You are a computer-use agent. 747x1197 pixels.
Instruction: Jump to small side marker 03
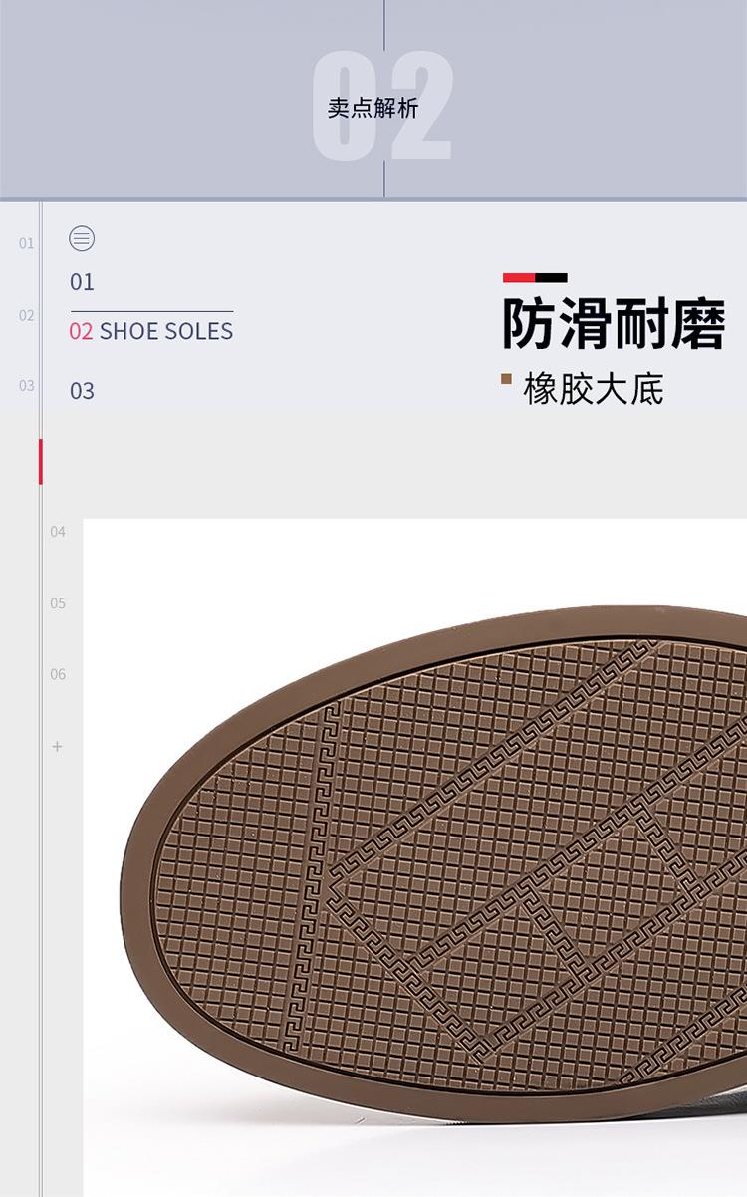26,385
